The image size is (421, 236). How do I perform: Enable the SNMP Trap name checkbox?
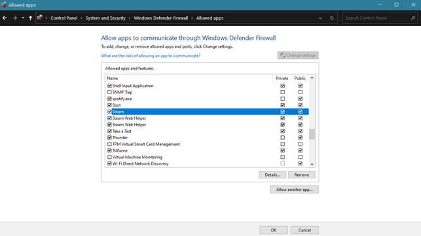tap(109, 92)
